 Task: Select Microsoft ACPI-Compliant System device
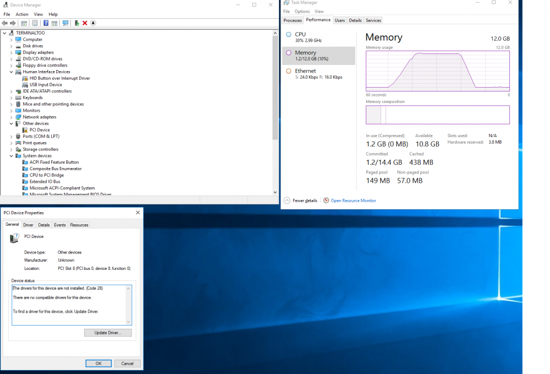click(x=62, y=188)
